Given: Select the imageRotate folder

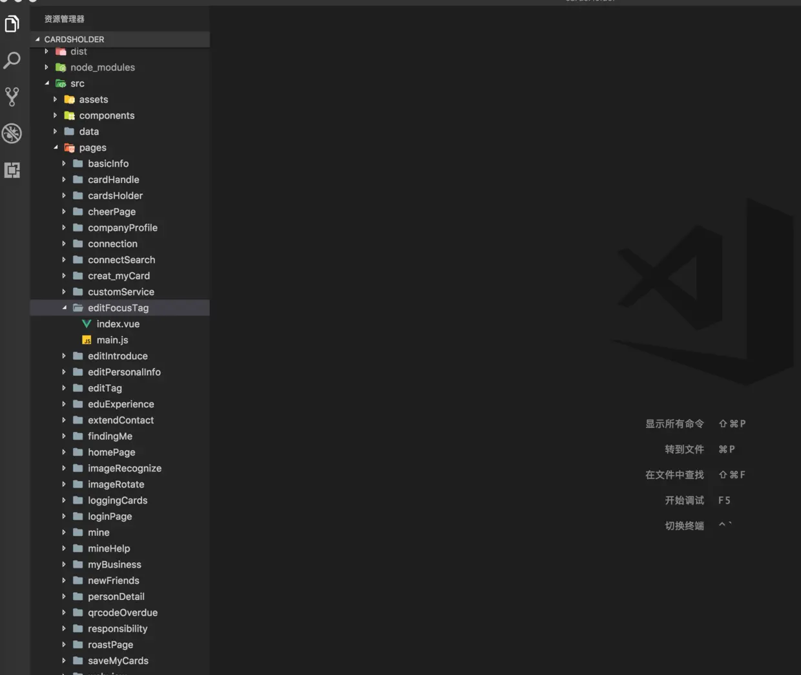Looking at the screenshot, I should [x=120, y=484].
